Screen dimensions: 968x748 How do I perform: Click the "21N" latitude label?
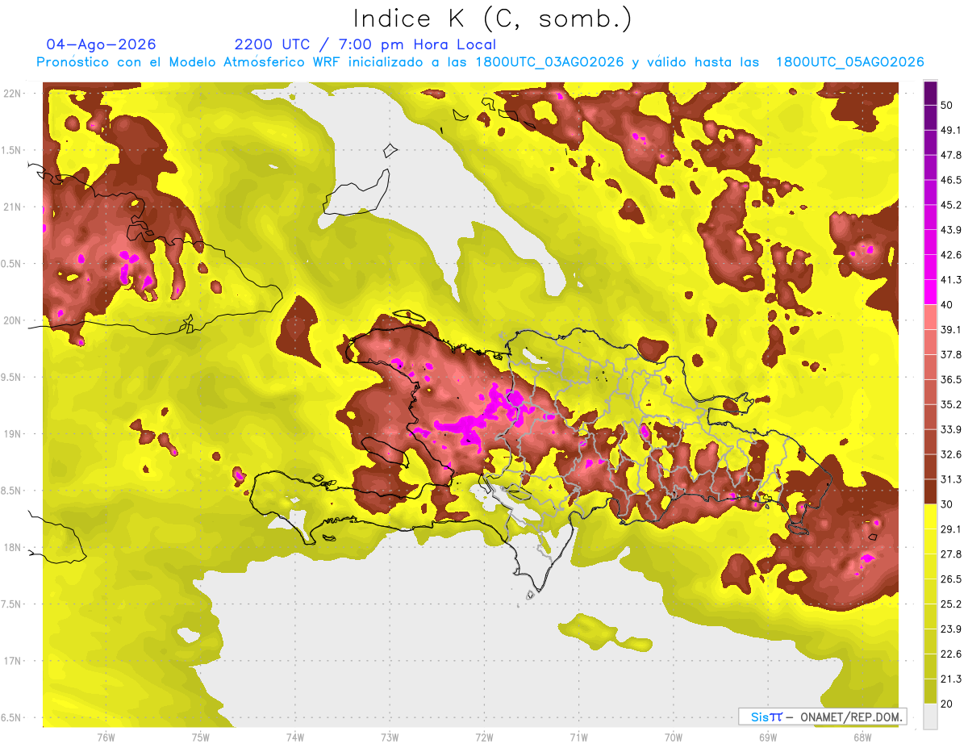tap(11, 207)
